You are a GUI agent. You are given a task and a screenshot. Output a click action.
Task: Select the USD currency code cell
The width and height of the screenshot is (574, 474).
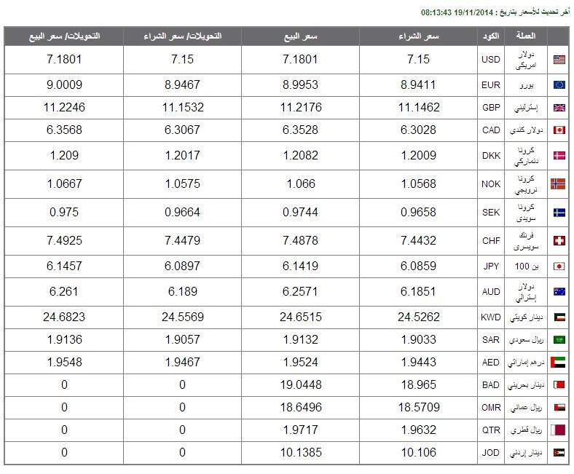tap(491, 60)
